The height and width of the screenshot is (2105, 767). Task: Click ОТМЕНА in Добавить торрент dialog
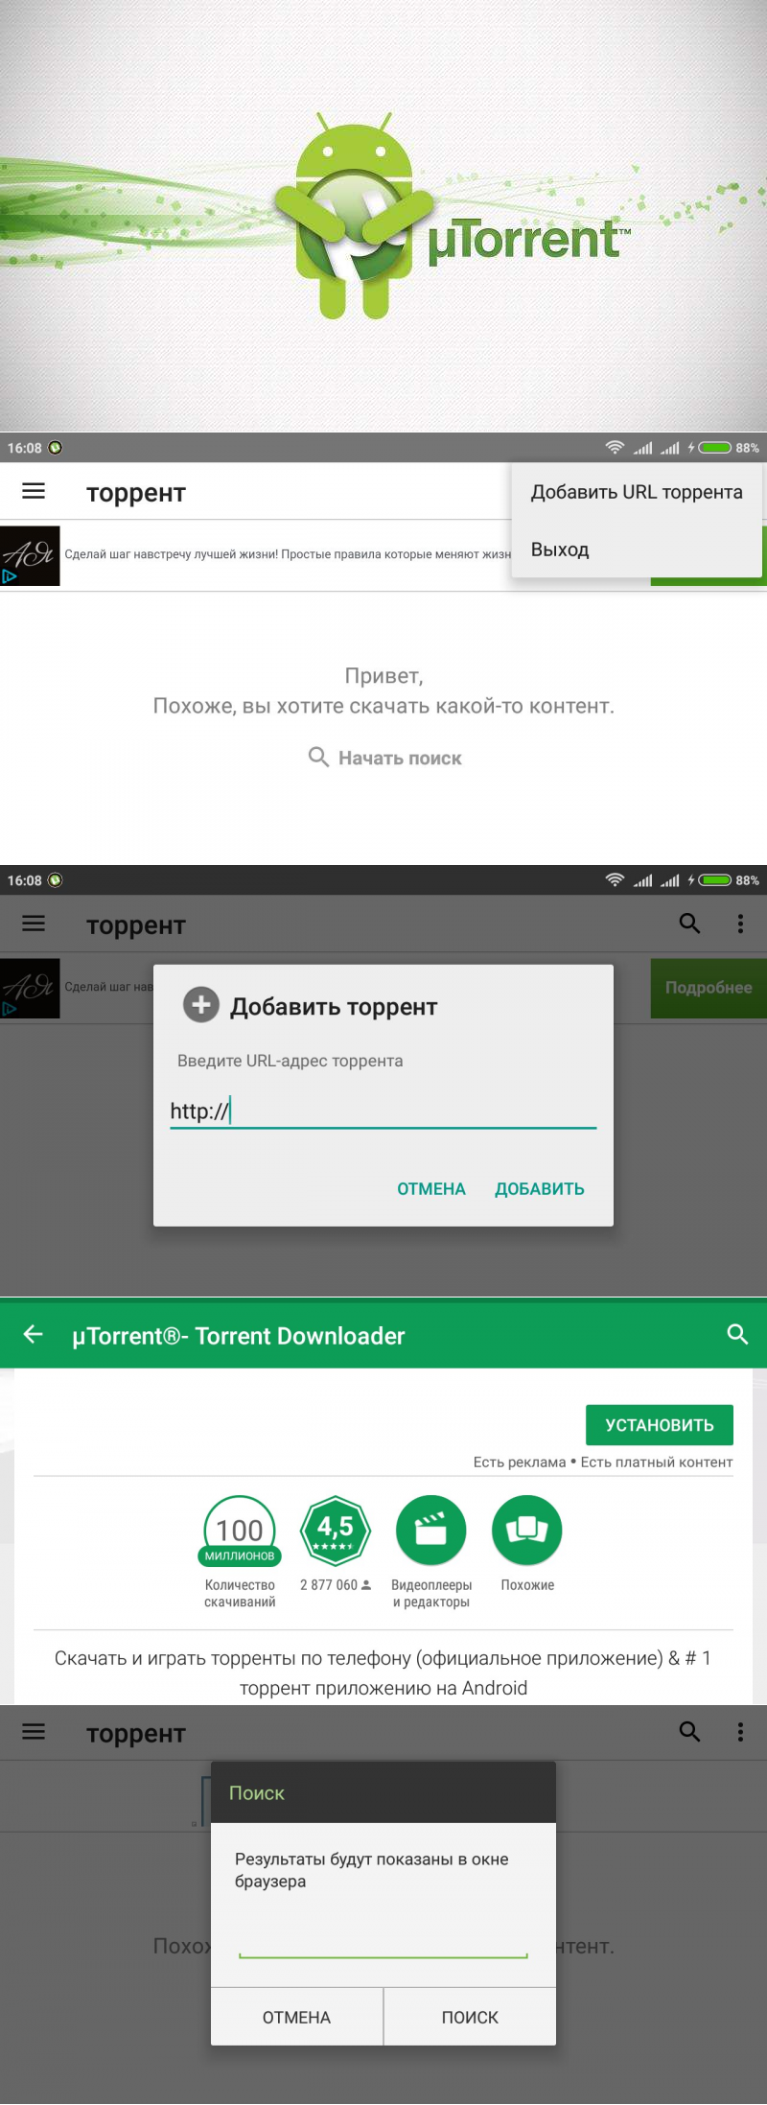431,1189
